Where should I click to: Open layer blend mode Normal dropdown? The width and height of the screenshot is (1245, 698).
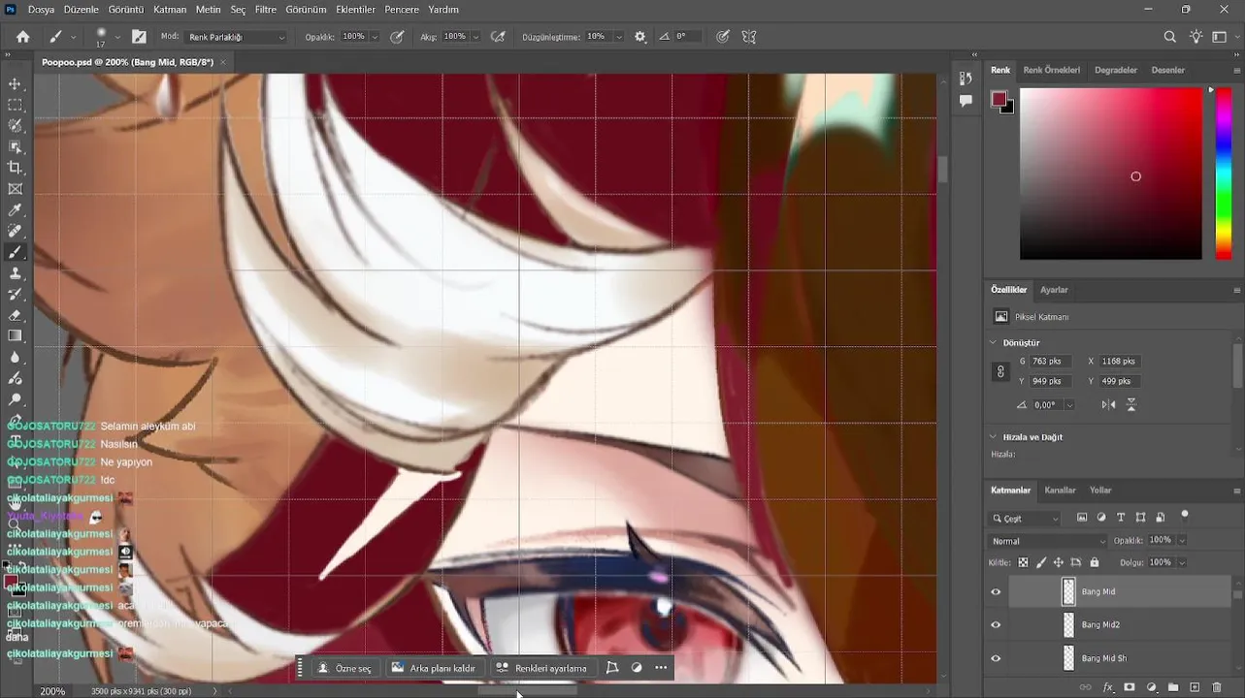(1047, 541)
